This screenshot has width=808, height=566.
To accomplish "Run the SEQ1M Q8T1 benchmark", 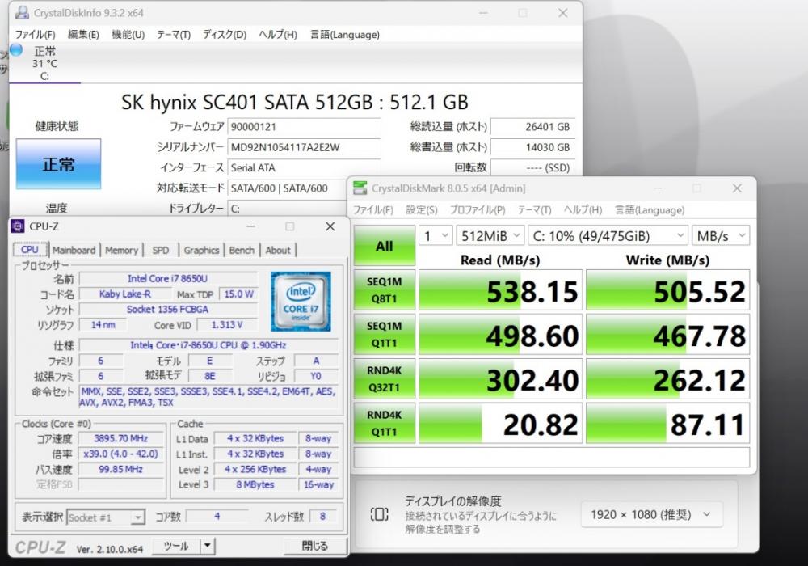I will [x=385, y=289].
